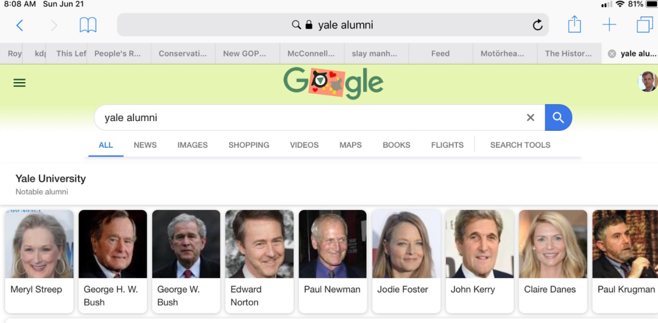Click the blue search magnifier button

(x=558, y=118)
